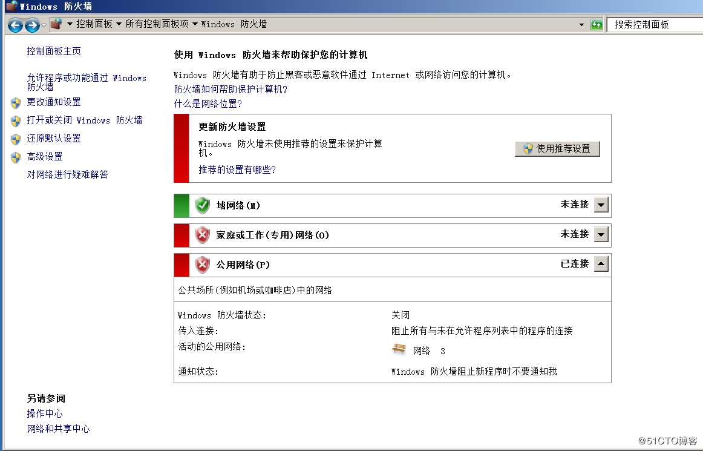Open the dropdown arrow before 控制面板 breadcrumb
The width and height of the screenshot is (703, 451).
pos(70,24)
